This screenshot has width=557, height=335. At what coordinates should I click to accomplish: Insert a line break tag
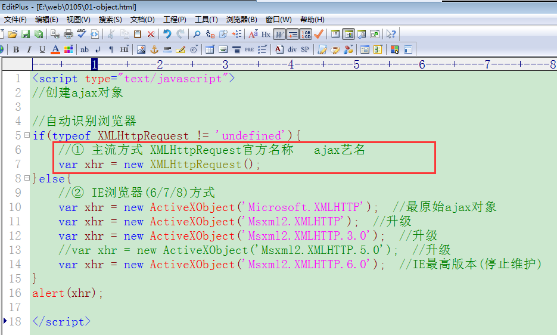pyautogui.click(x=98, y=49)
